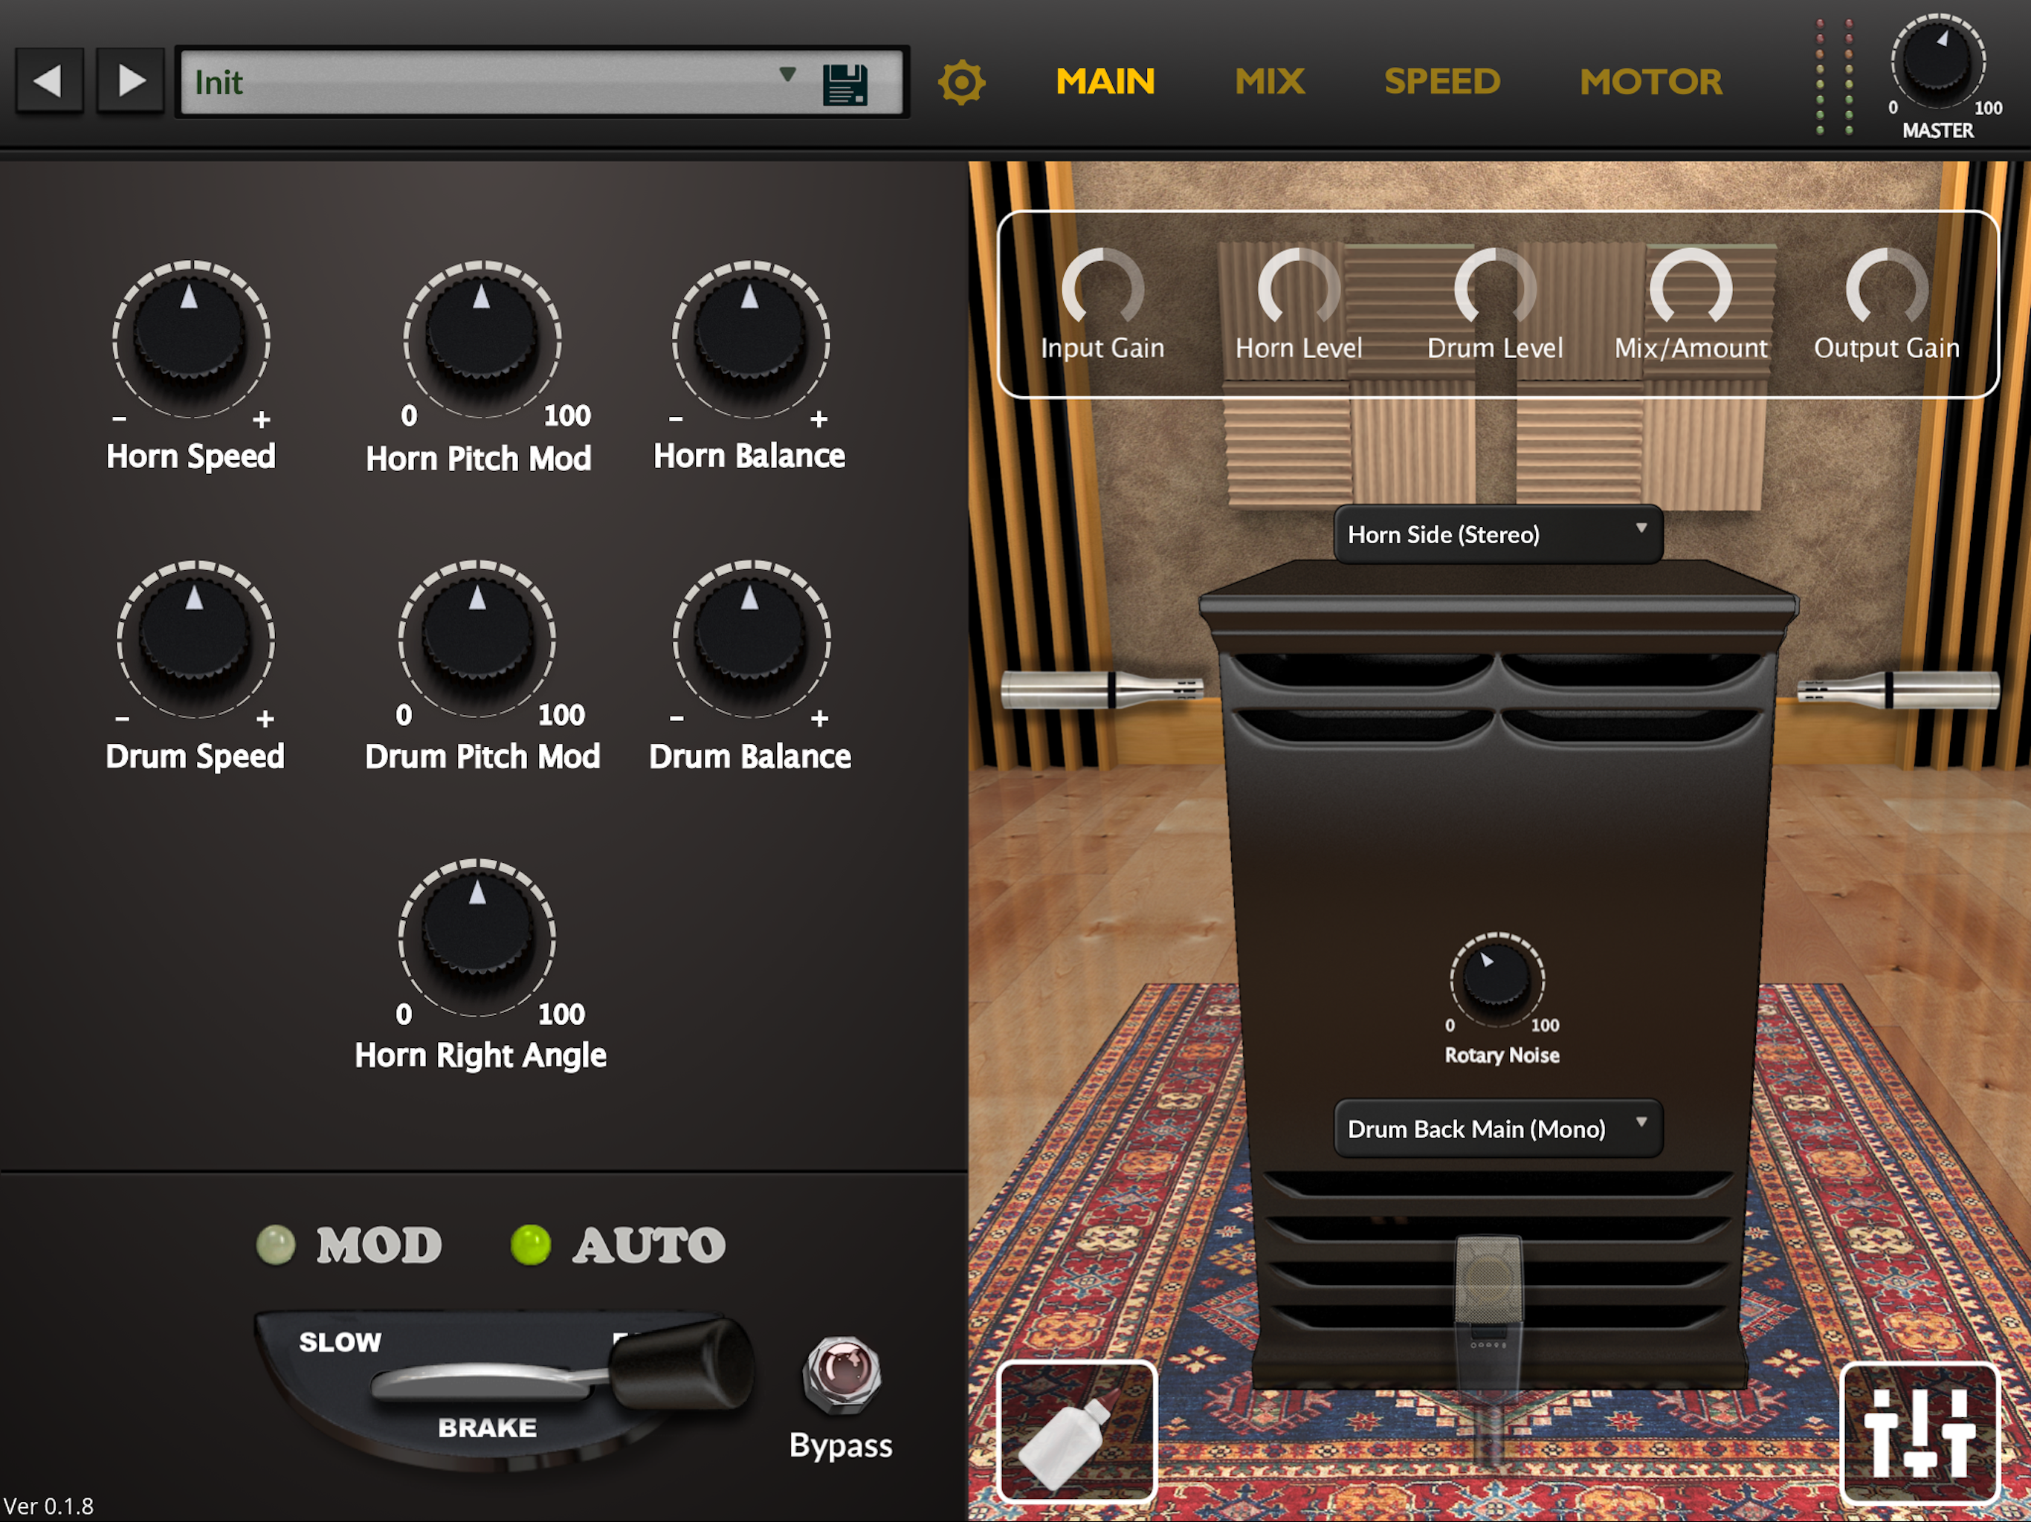Open the MOTOR tab

[x=1651, y=82]
